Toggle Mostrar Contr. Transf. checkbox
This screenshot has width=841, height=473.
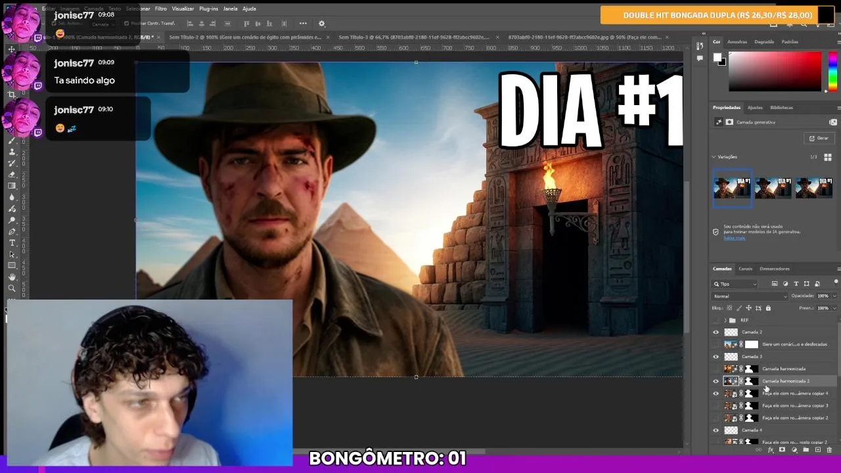pos(127,24)
